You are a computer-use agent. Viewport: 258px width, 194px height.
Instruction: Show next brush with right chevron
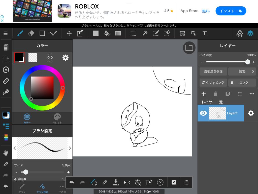click(x=70, y=148)
